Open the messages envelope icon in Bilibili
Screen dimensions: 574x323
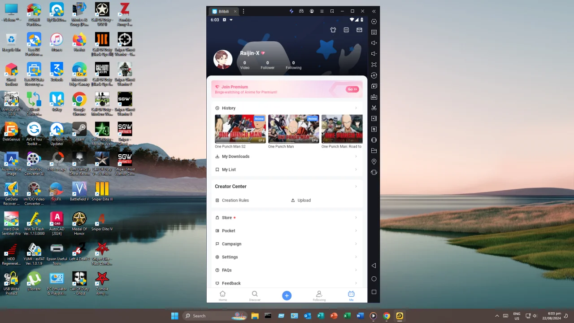click(359, 30)
